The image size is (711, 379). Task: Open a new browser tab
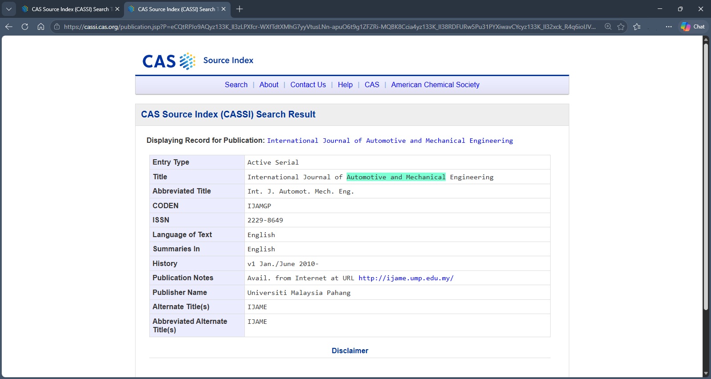(x=240, y=9)
